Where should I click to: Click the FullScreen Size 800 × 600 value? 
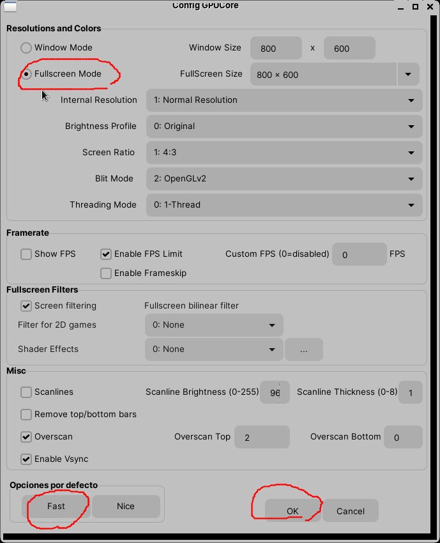tap(277, 75)
